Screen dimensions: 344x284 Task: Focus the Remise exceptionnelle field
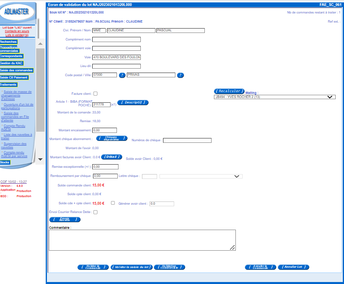pos(105,167)
